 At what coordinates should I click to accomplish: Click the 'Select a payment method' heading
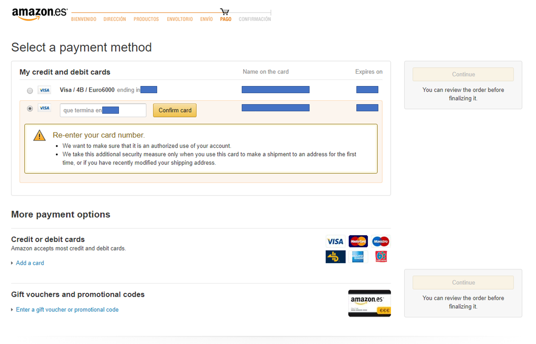click(81, 47)
